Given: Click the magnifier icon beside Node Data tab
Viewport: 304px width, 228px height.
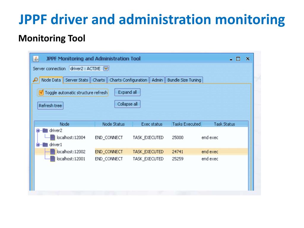Looking at the screenshot, I should point(35,80).
